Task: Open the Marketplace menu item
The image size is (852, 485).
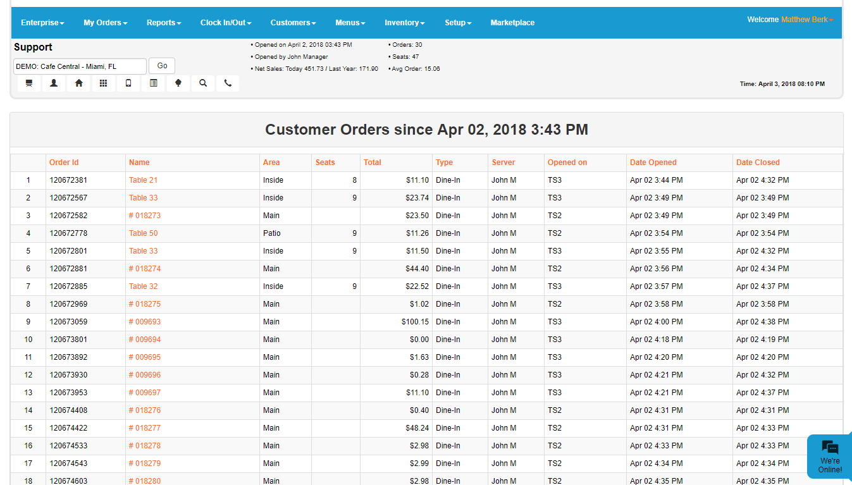Action: point(512,23)
